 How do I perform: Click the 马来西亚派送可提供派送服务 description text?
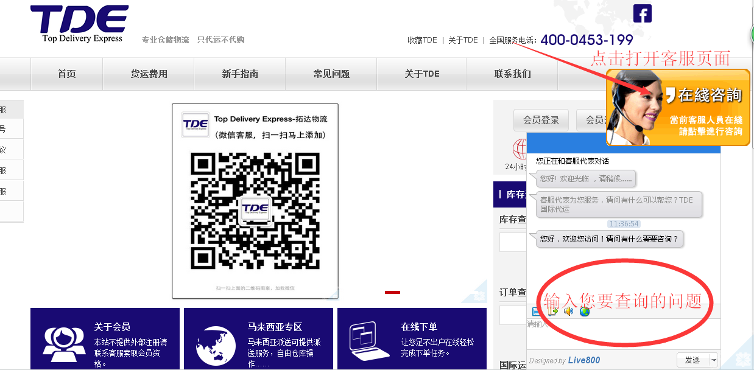point(284,352)
